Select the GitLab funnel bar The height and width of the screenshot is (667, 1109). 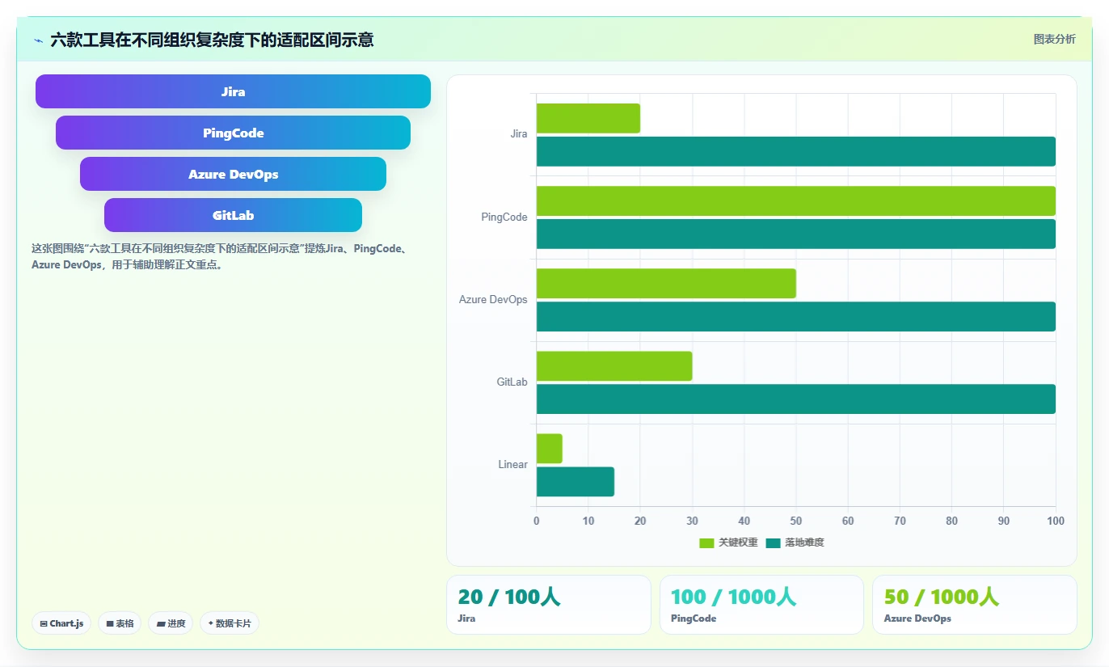click(233, 215)
